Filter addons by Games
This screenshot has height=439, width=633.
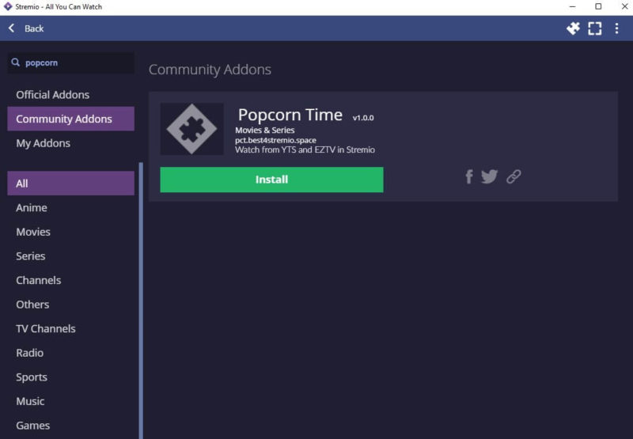(x=70, y=426)
